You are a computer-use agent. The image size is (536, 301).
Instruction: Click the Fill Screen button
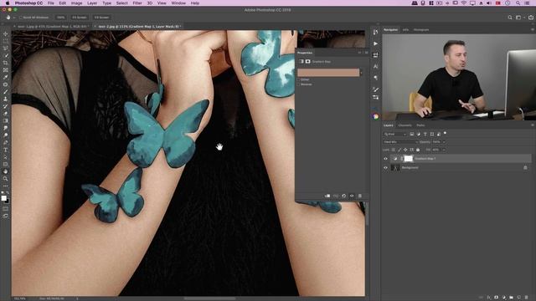coord(101,18)
